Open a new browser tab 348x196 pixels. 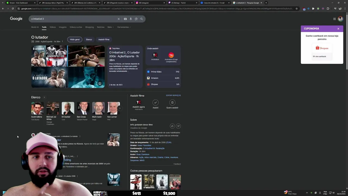pos(266,3)
